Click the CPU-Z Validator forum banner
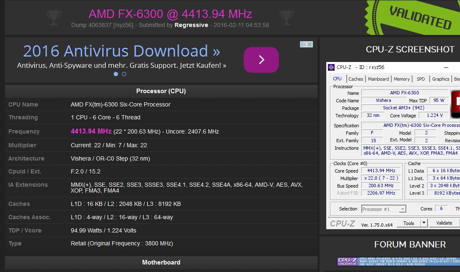The height and width of the screenshot is (272, 460). tap(399, 262)
